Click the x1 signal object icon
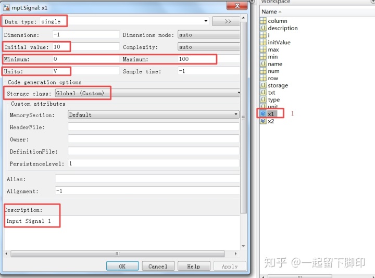The width and height of the screenshot is (375, 278). [x=263, y=114]
